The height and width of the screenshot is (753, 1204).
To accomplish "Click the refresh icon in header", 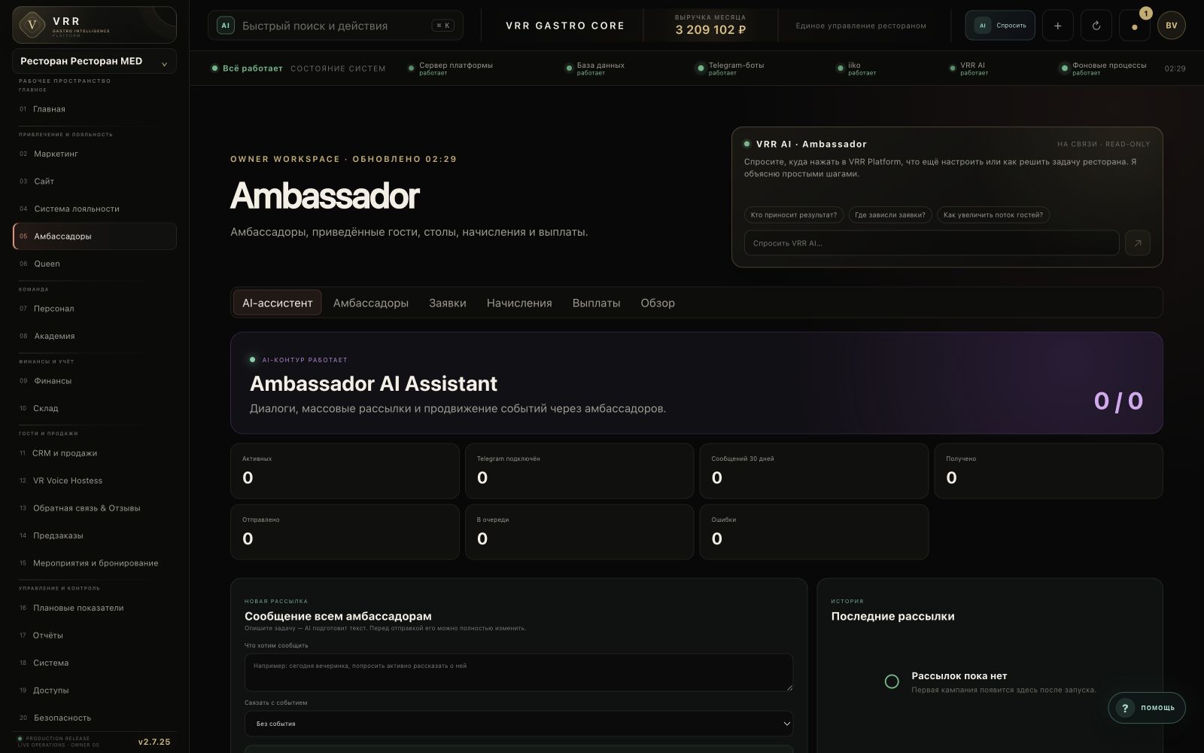I will [x=1096, y=26].
